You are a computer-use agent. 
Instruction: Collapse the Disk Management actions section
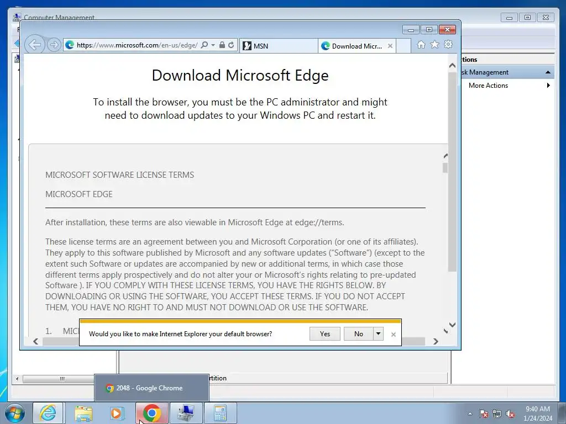pyautogui.click(x=548, y=72)
